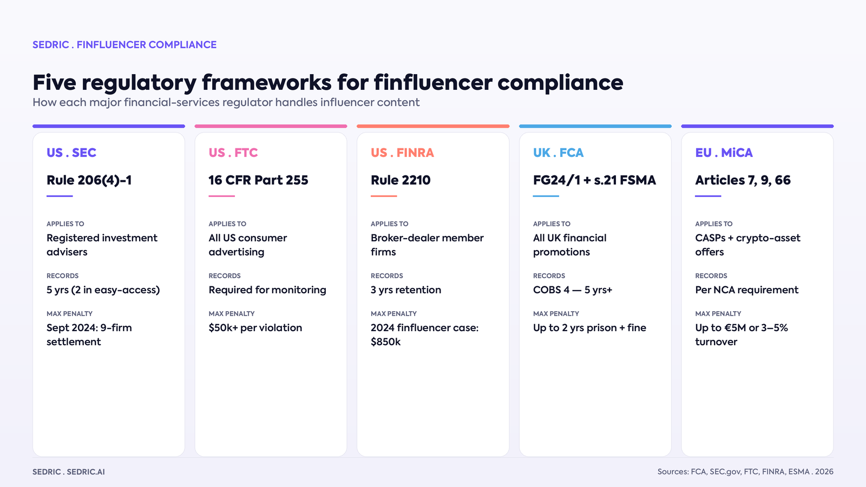Viewport: 866px width, 487px height.
Task: Click 'MAX PENALTY' label in the US . FINRA card
Action: pyautogui.click(x=394, y=314)
